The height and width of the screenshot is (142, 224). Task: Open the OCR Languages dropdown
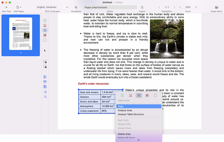tap(52, 7)
